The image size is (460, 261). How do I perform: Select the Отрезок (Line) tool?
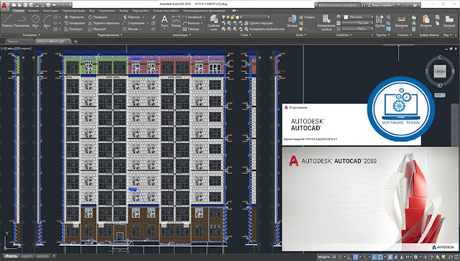click(7, 21)
